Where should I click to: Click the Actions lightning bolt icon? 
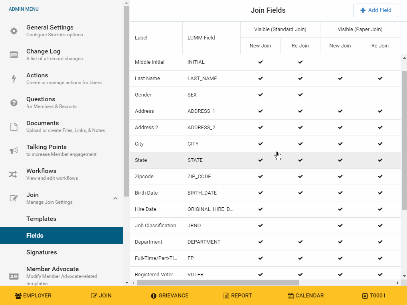(x=14, y=79)
